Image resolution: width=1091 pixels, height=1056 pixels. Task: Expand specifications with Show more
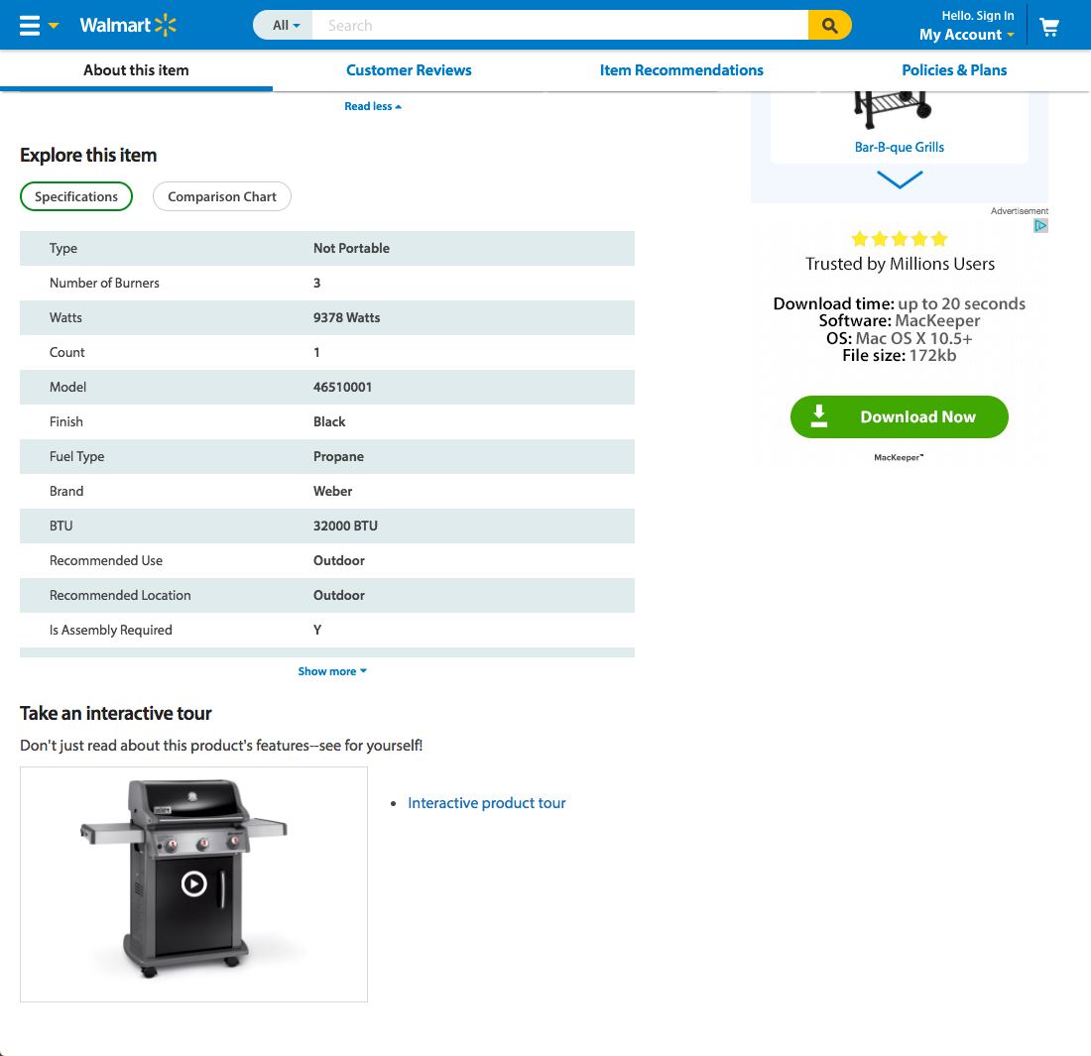[x=331, y=670]
